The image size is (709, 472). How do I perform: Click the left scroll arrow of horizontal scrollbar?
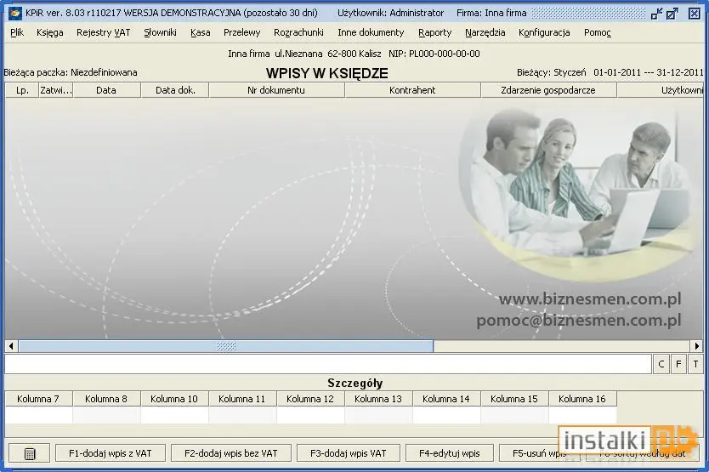(11, 346)
